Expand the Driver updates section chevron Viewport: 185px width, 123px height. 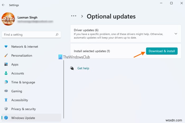point(176,34)
